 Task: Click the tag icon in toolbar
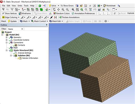click(x=108, y=10)
